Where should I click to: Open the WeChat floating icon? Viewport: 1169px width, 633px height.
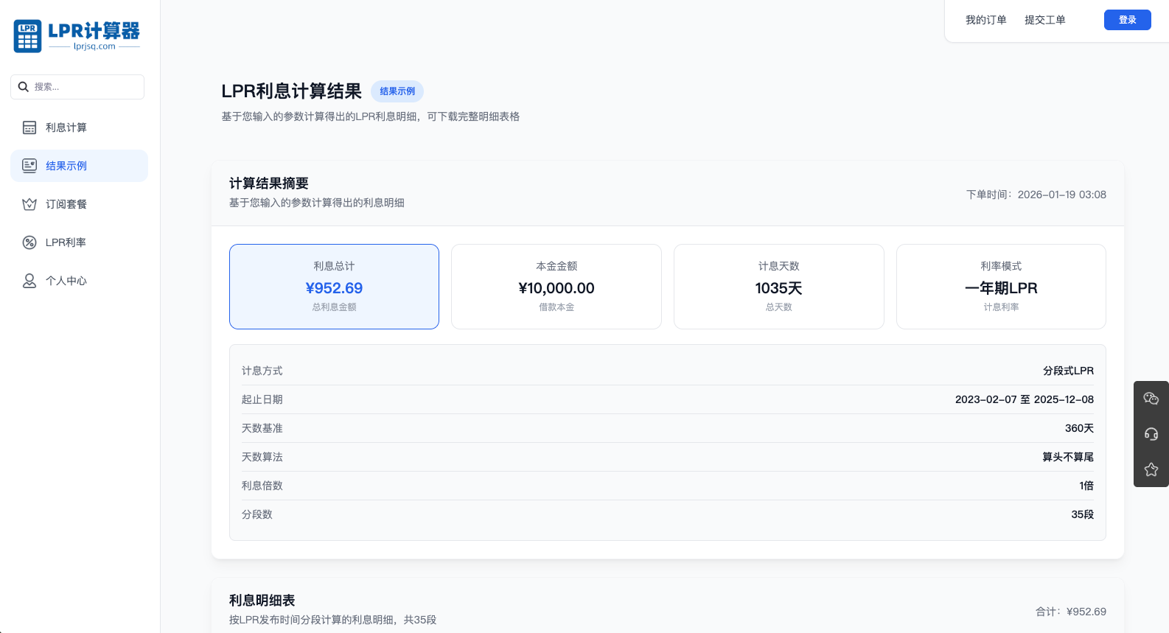tap(1151, 399)
